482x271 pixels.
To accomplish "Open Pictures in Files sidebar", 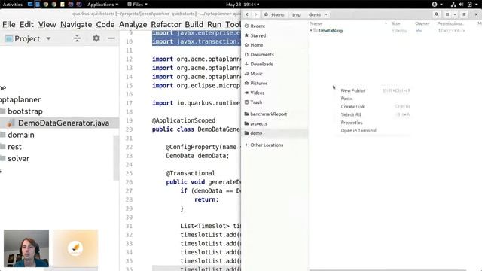I will [258, 83].
